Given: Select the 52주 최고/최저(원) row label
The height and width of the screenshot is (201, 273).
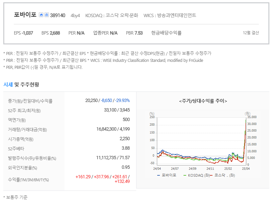Looking at the screenshot, I should pyautogui.click(x=24, y=111).
